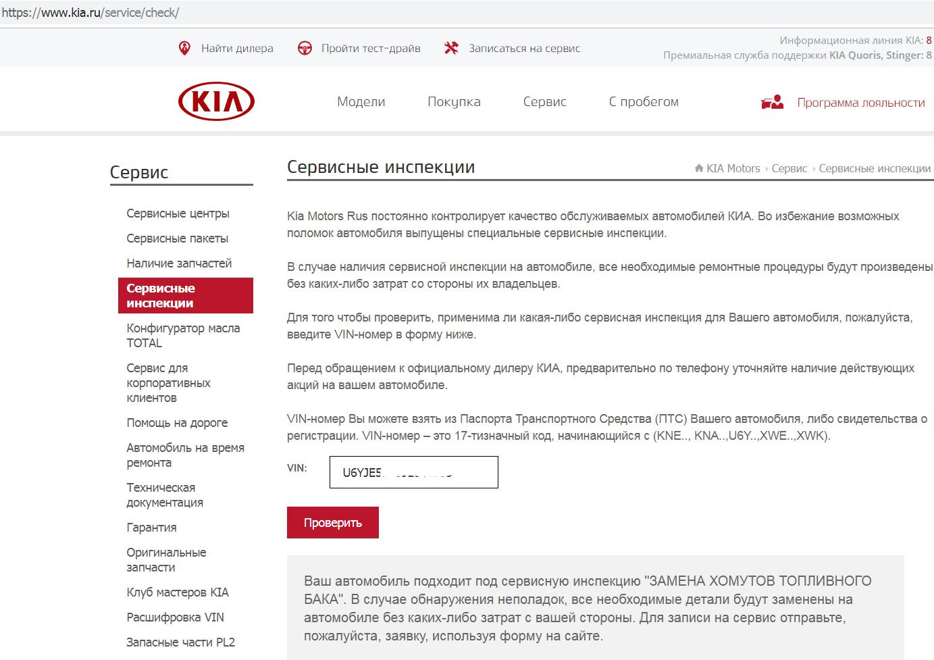Open Сервис для корпоративных клиентов

[x=169, y=383]
